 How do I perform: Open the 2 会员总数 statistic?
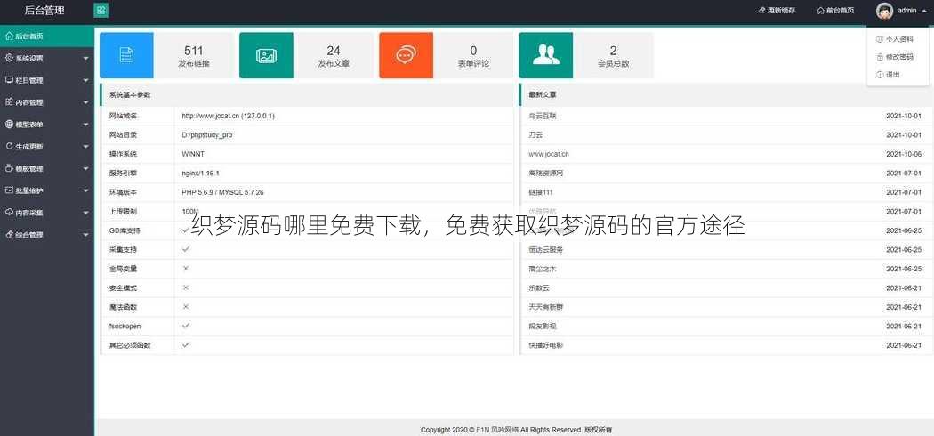pyautogui.click(x=614, y=56)
